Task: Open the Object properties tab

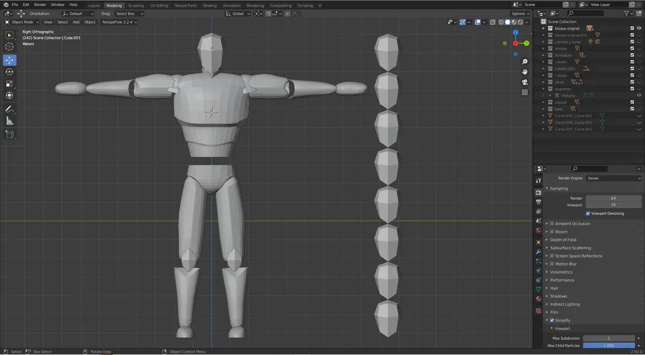Action: [539, 242]
